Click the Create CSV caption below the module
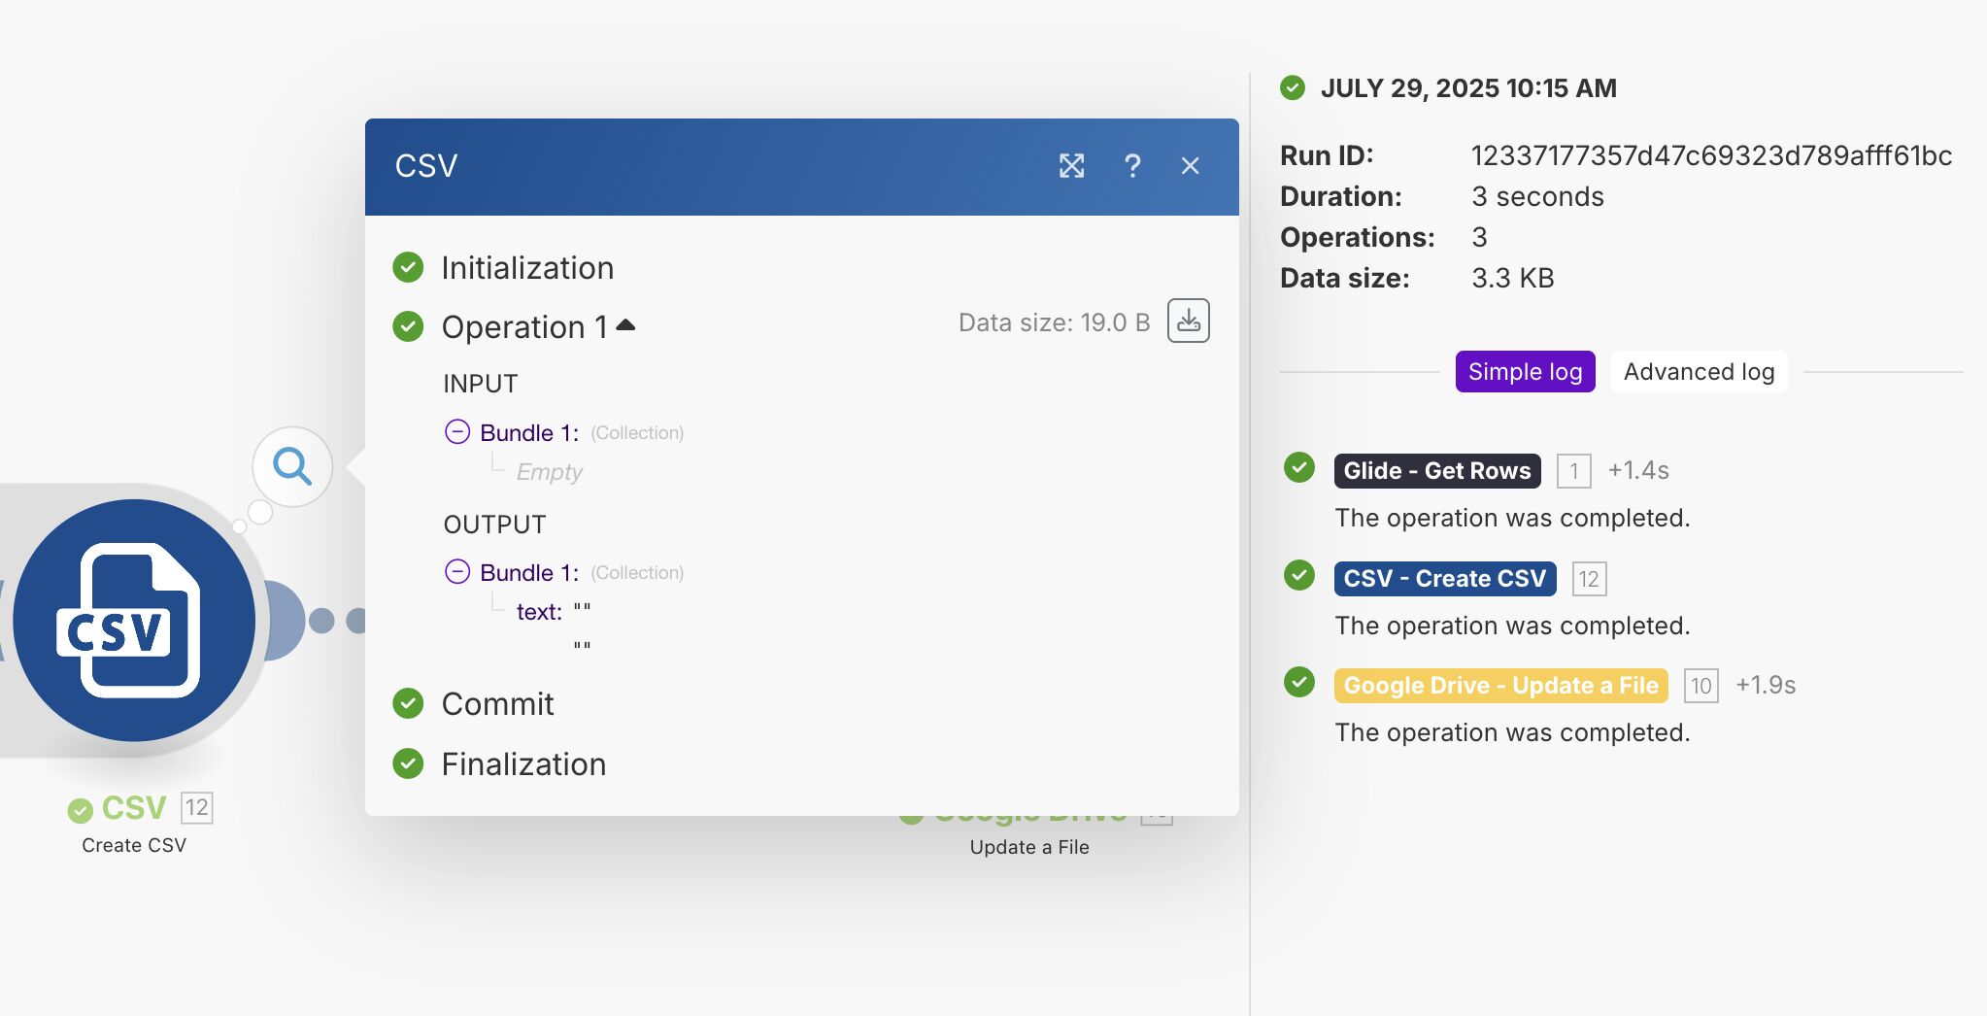Screen dimensions: 1987x1016 click(x=134, y=845)
